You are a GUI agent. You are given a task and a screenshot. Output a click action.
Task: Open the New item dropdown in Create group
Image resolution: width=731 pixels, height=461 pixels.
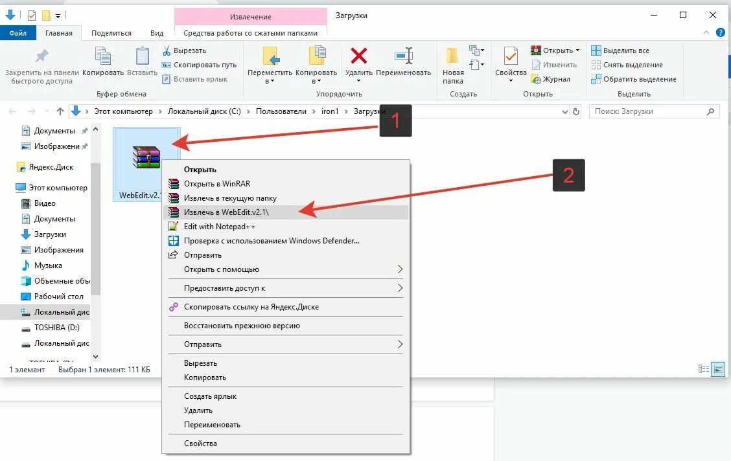(476, 50)
